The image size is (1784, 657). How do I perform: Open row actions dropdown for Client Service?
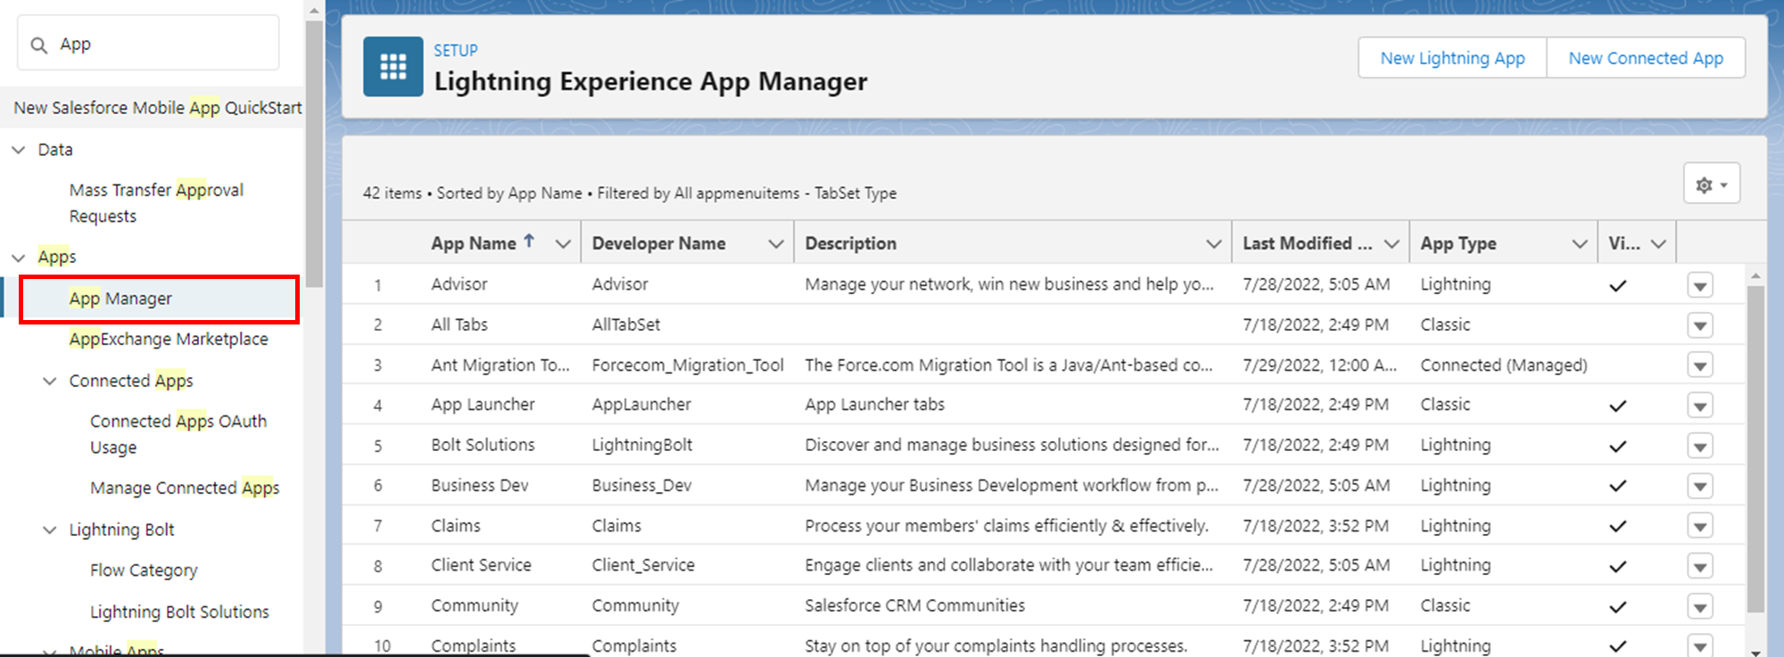click(1700, 566)
